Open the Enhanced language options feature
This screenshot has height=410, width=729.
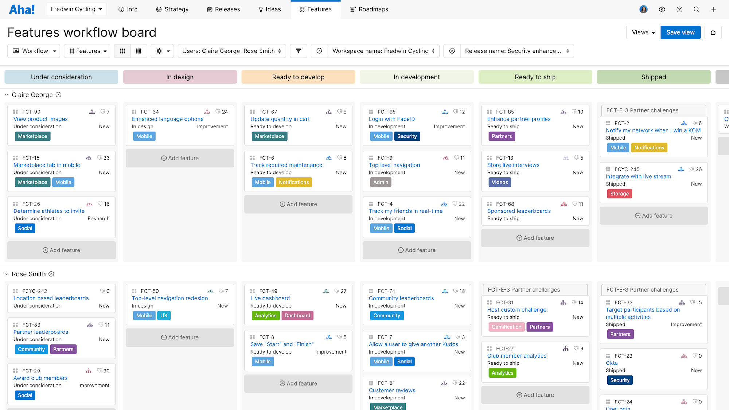pyautogui.click(x=167, y=119)
